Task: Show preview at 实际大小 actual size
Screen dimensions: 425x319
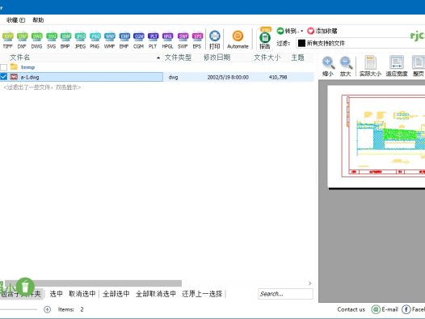Action: 370,66
